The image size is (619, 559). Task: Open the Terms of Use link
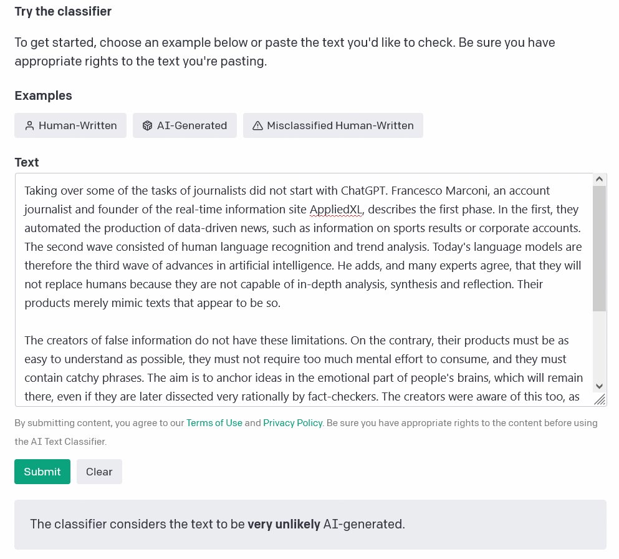(214, 423)
